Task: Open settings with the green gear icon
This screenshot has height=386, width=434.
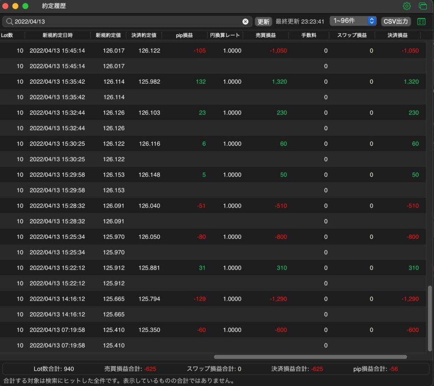Action: click(x=406, y=6)
